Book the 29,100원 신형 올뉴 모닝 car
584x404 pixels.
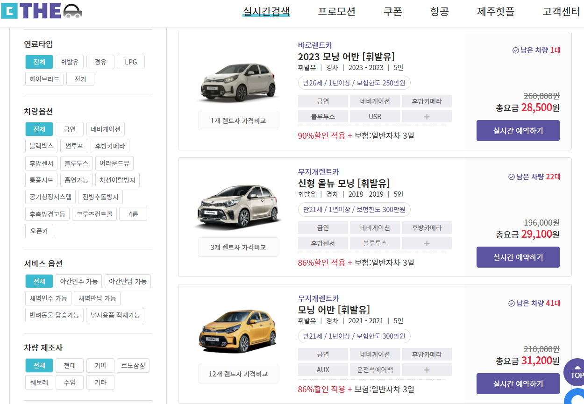[518, 257]
